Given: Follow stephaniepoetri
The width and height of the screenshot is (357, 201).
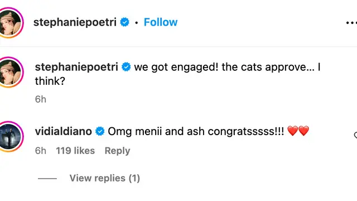Looking at the screenshot, I should (161, 22).
